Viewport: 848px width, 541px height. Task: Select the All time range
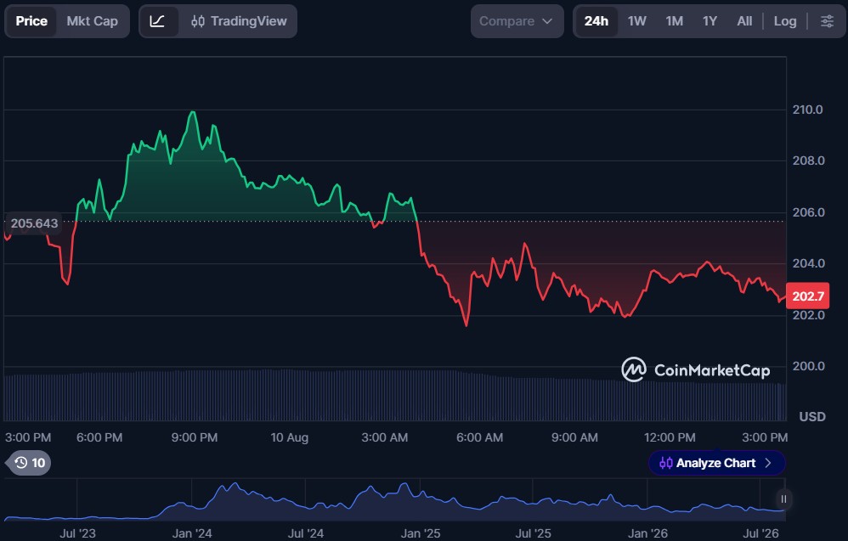pyautogui.click(x=744, y=21)
